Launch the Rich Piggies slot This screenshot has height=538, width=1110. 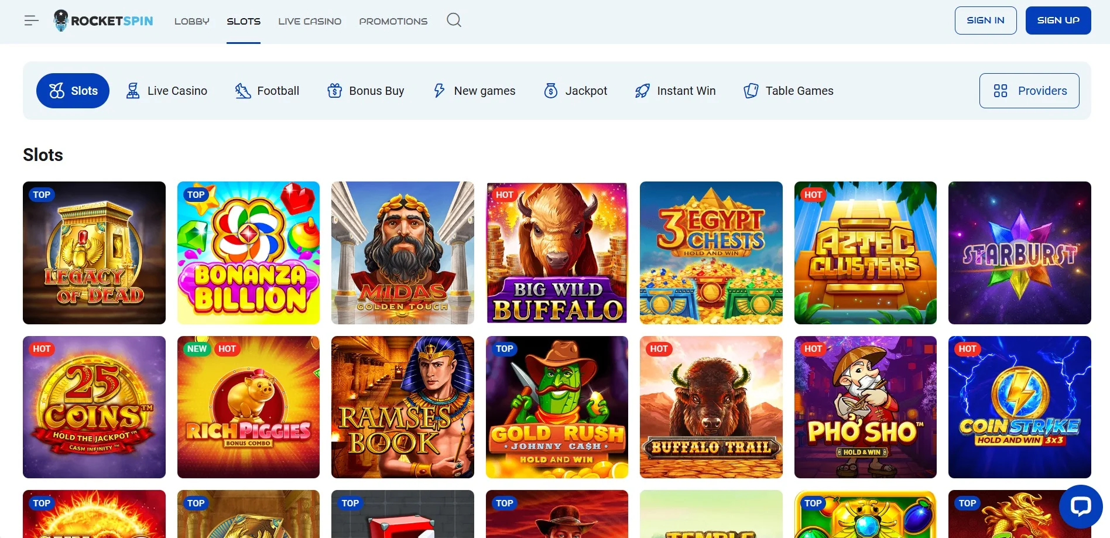(249, 407)
